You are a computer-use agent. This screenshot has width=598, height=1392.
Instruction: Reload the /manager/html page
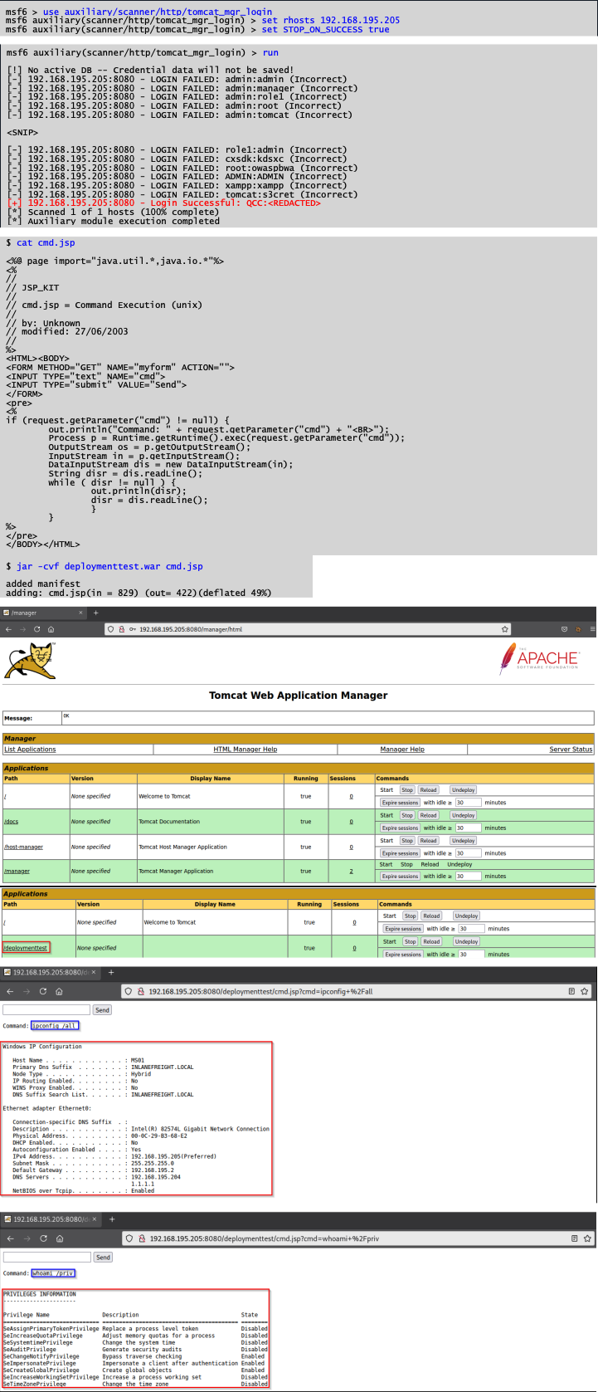point(36,629)
